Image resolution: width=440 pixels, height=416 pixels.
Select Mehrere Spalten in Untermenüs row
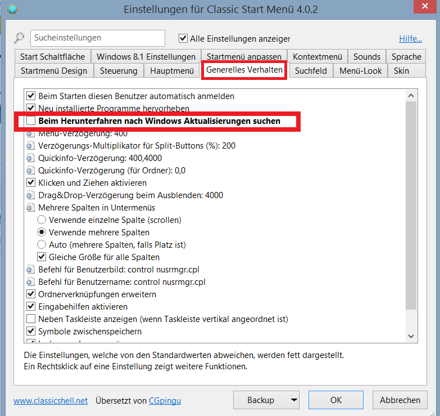coord(97,208)
